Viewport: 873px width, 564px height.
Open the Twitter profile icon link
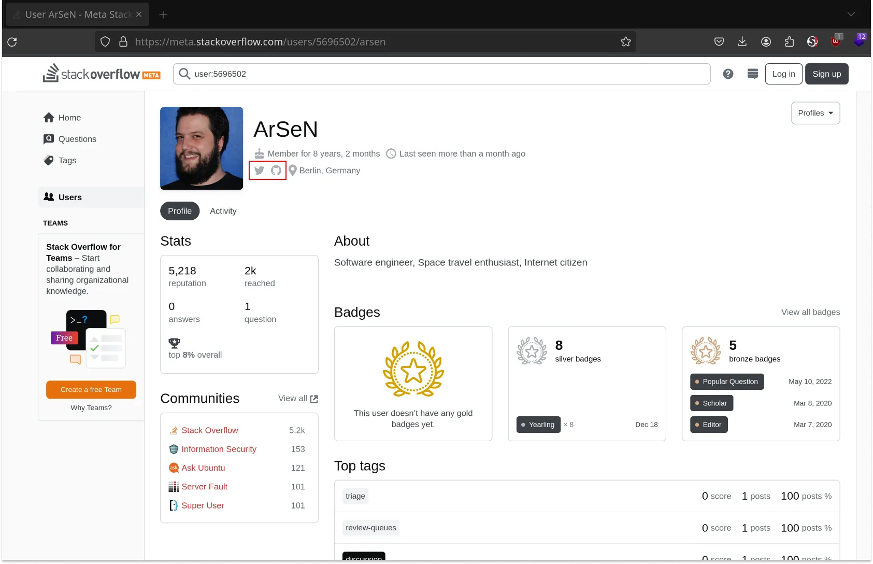pyautogui.click(x=260, y=171)
